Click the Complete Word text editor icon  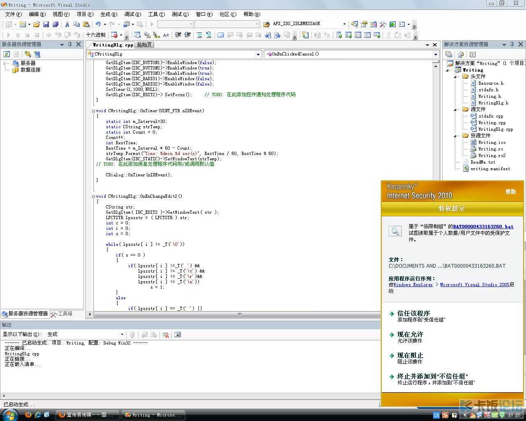pos(166,35)
